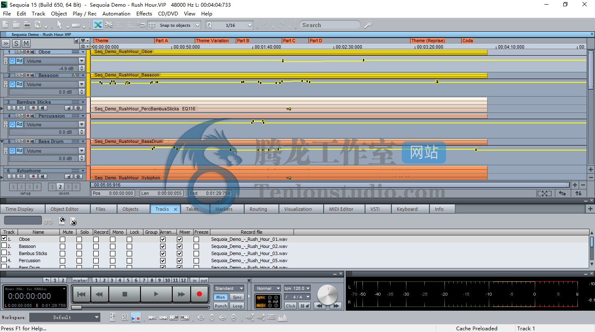Screen dimensions: 595x332
Task: Click the zoom-to-fit icon below timeline
Action: point(544,193)
